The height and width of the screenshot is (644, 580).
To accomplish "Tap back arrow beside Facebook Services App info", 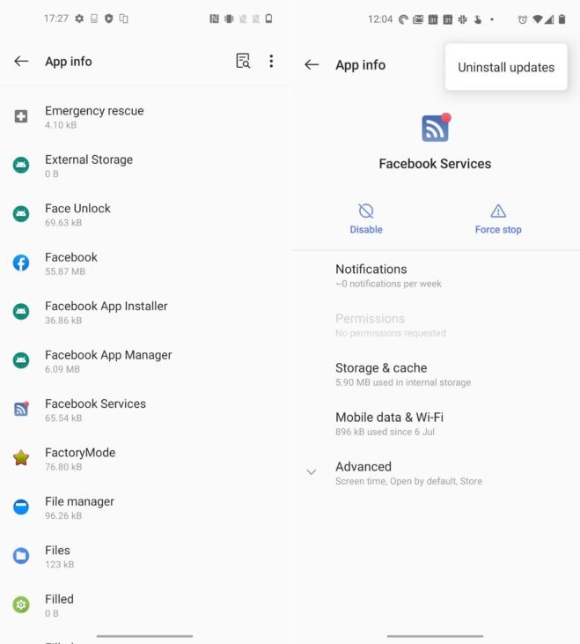I will (312, 64).
